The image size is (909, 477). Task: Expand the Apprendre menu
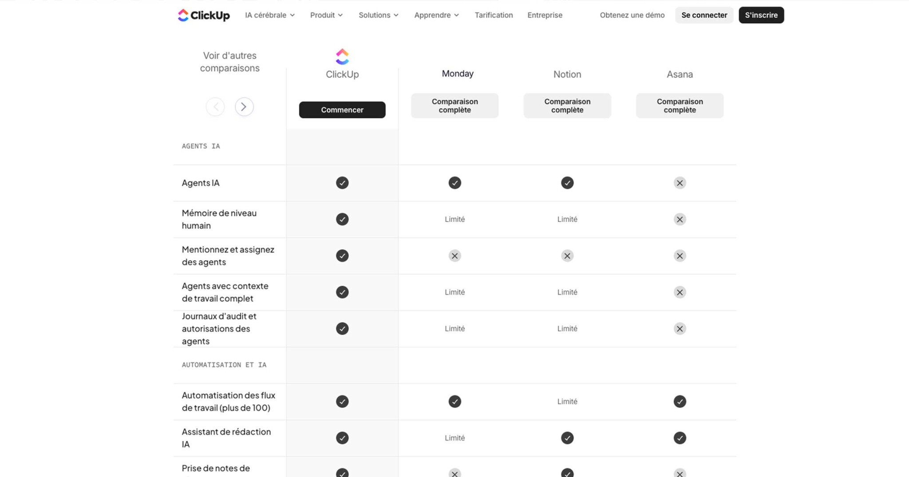(436, 15)
